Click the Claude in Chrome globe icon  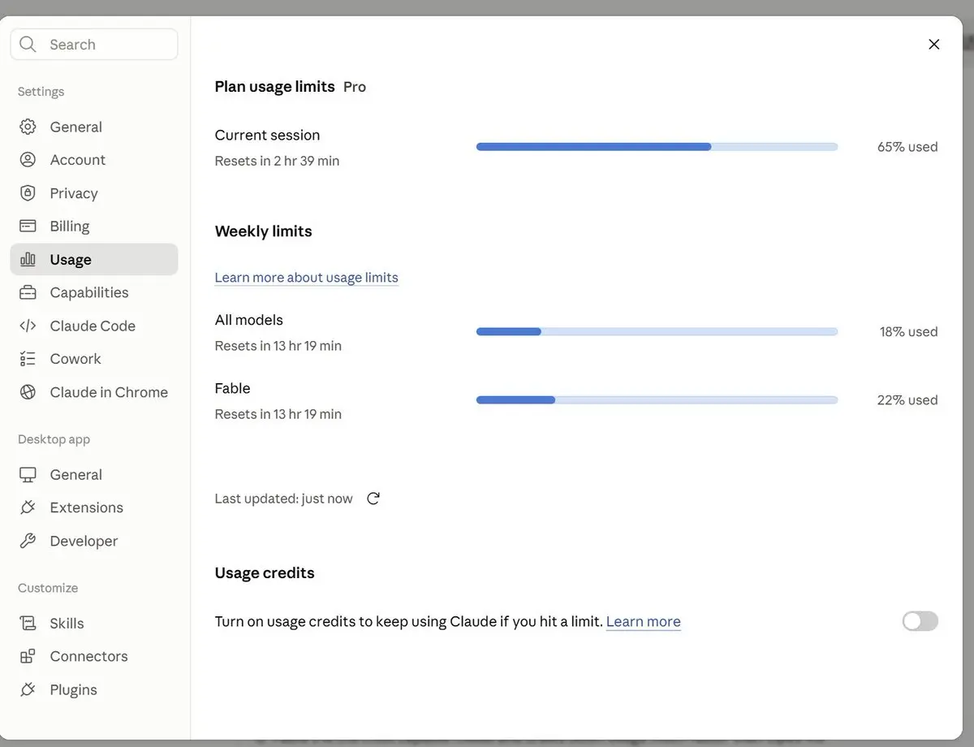pyautogui.click(x=28, y=392)
